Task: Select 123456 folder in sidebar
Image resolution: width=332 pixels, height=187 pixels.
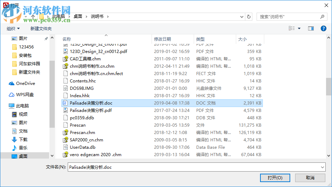Action: [26, 47]
